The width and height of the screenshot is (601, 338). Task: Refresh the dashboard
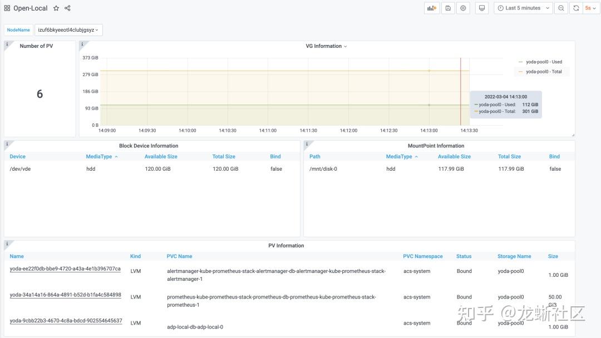coord(576,8)
